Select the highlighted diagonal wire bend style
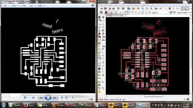This screenshot has height=108, width=193. (126, 12)
